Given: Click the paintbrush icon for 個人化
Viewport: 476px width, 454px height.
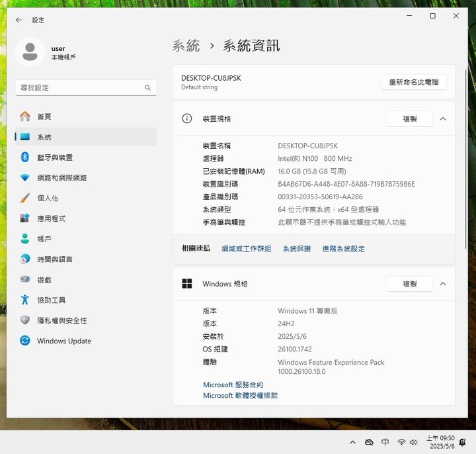Looking at the screenshot, I should (x=25, y=198).
